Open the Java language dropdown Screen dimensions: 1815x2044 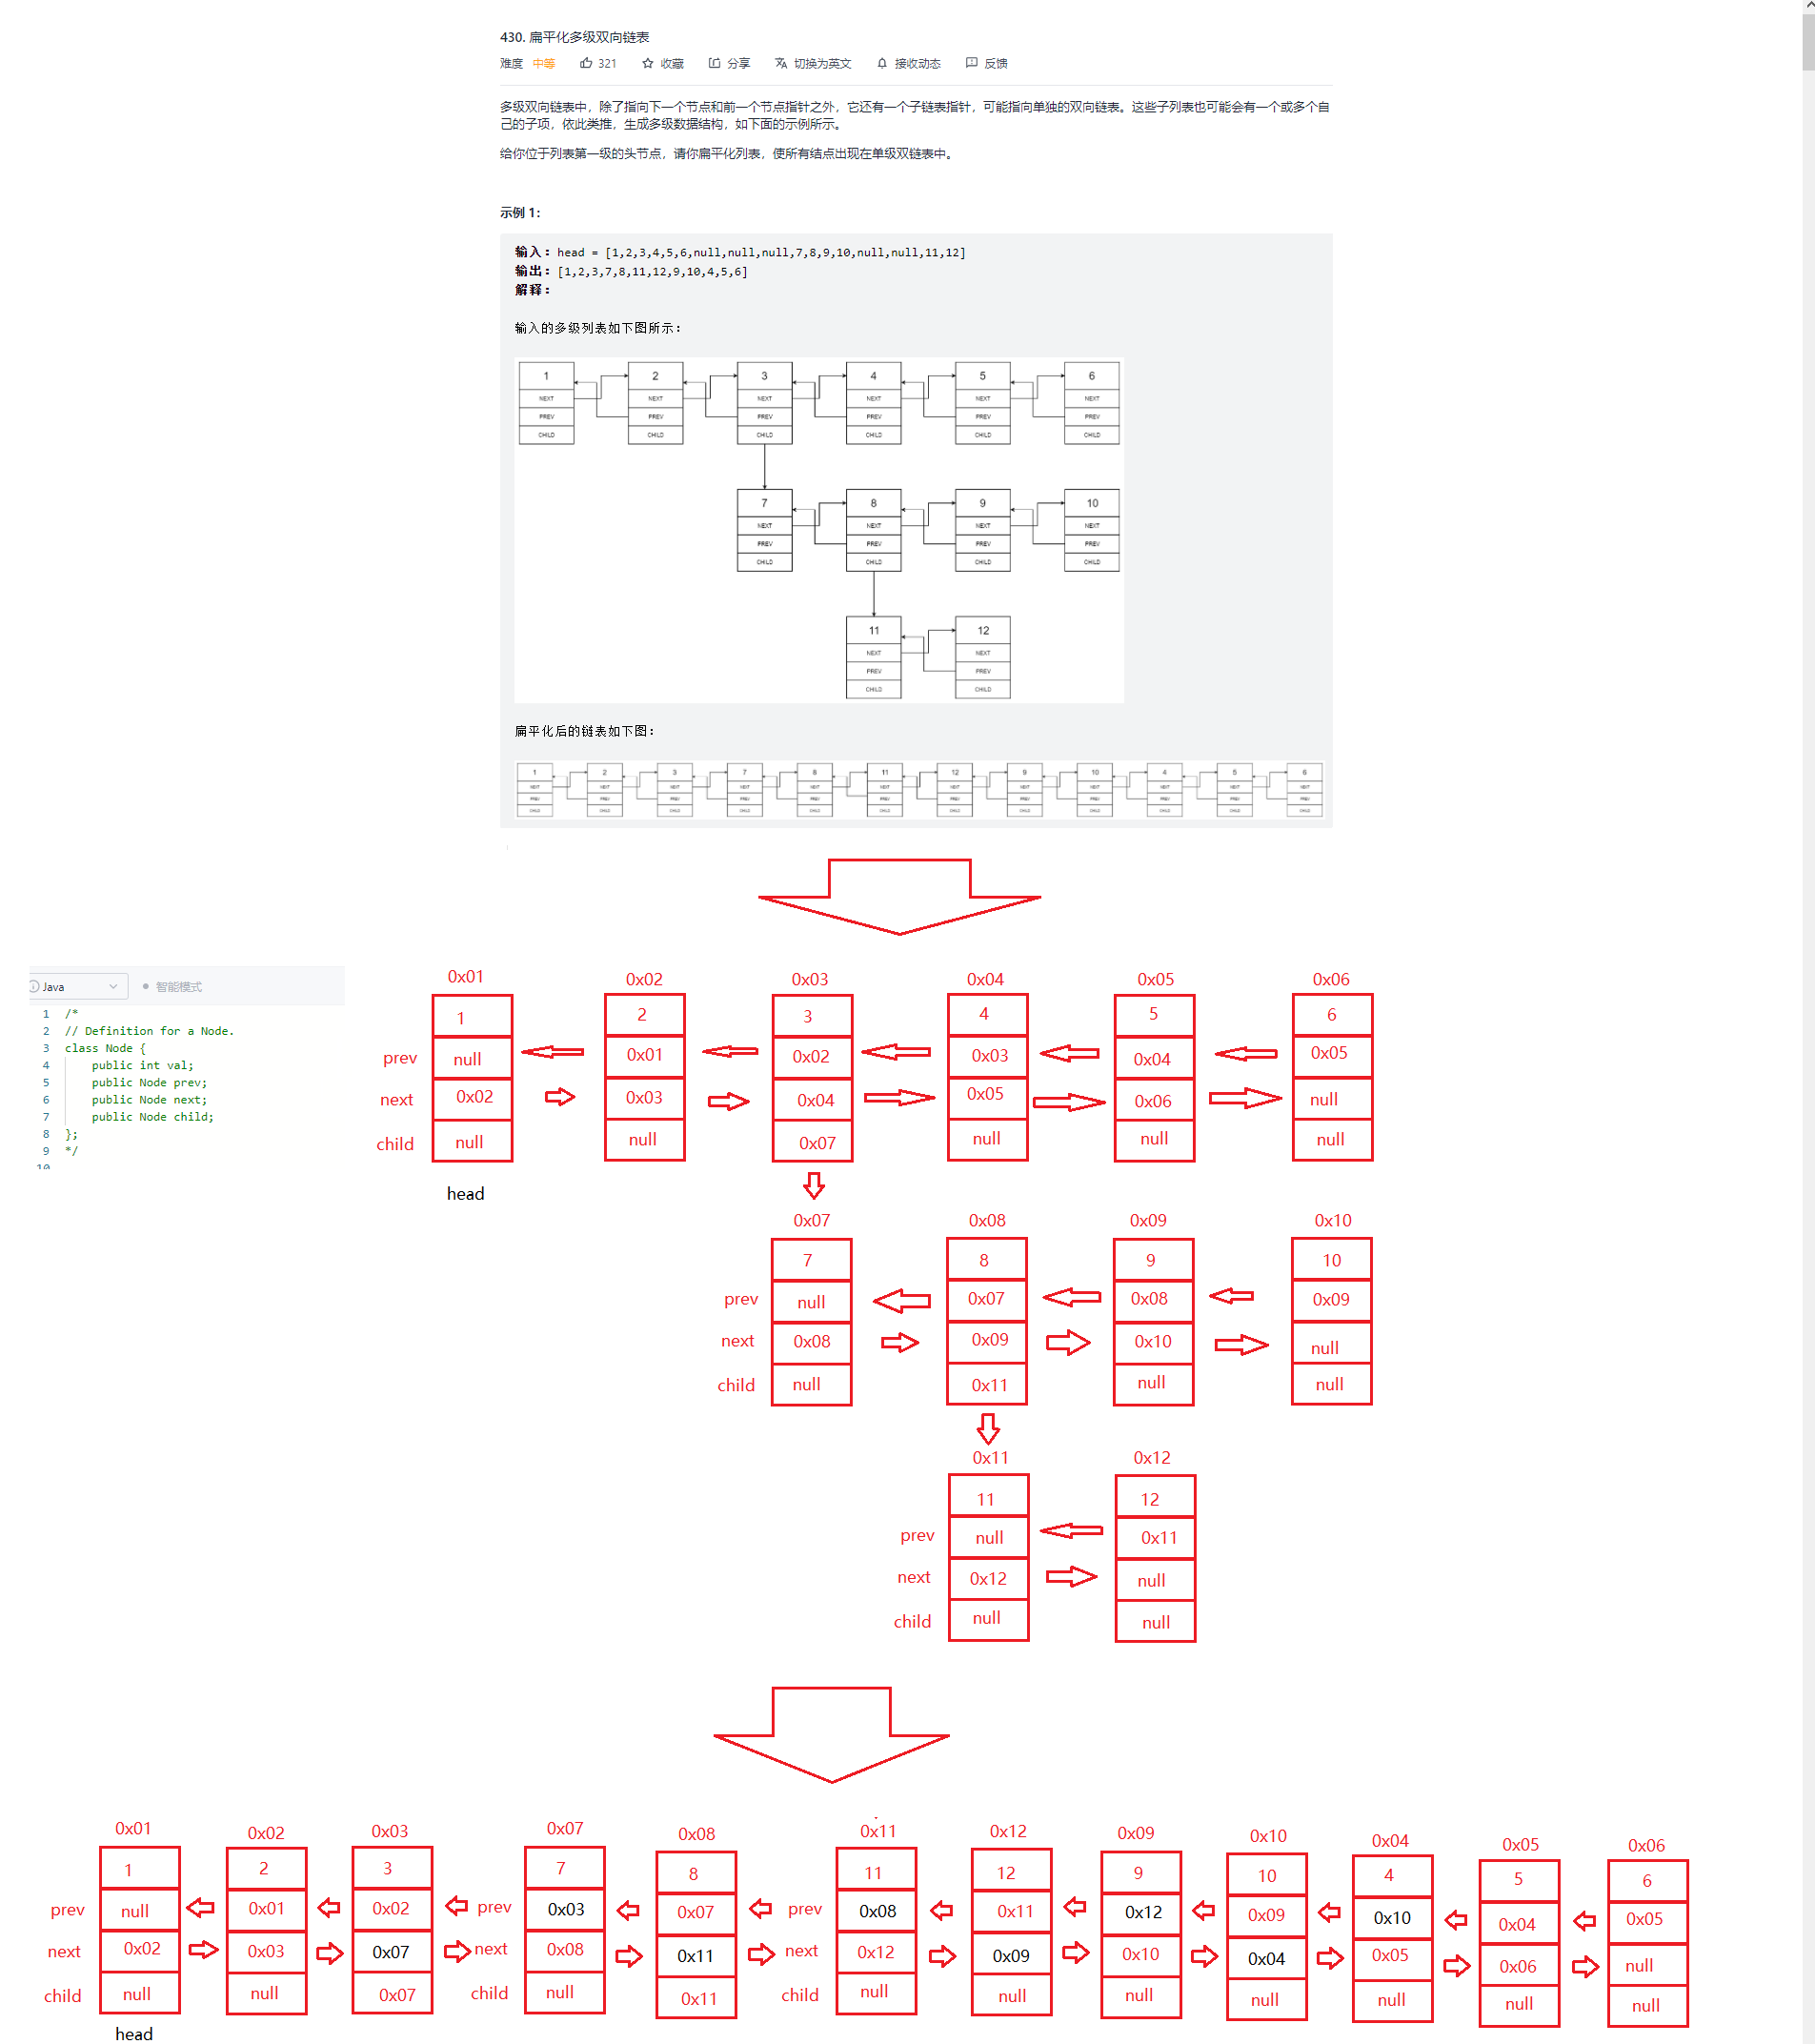(x=75, y=986)
